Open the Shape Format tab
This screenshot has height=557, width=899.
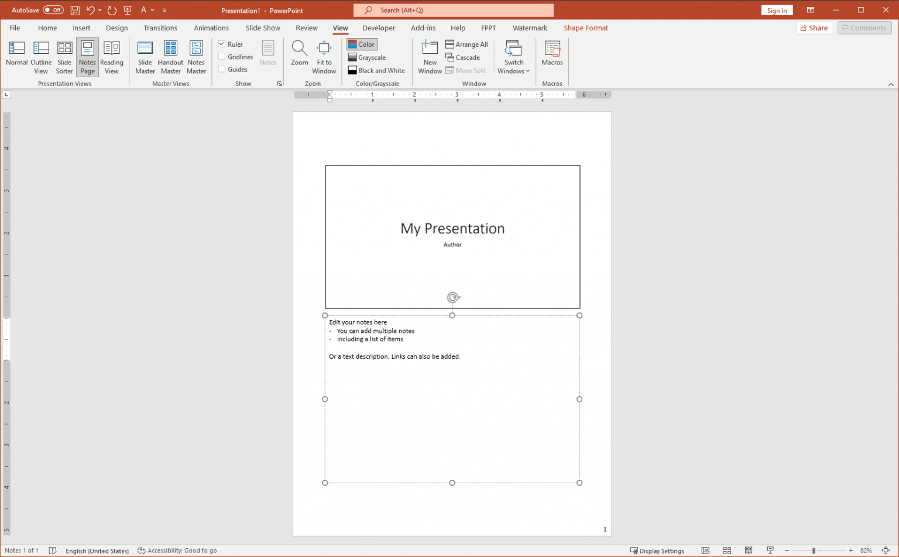coord(585,27)
